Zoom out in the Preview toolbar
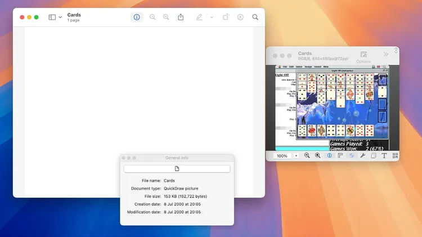 [x=152, y=17]
